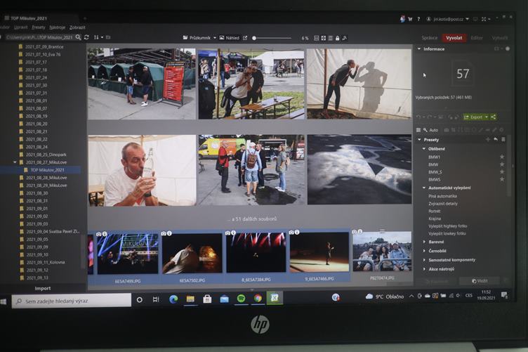This screenshot has height=352, width=528.
Task: Click the open-in-new-window icon next to Náhled
Action: [x=245, y=38]
